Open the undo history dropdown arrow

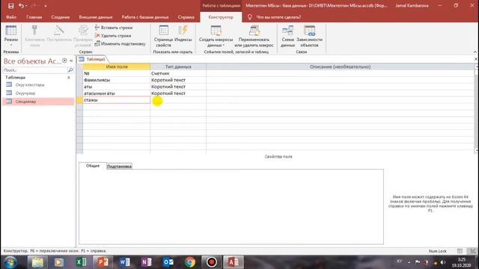[x=26, y=6]
